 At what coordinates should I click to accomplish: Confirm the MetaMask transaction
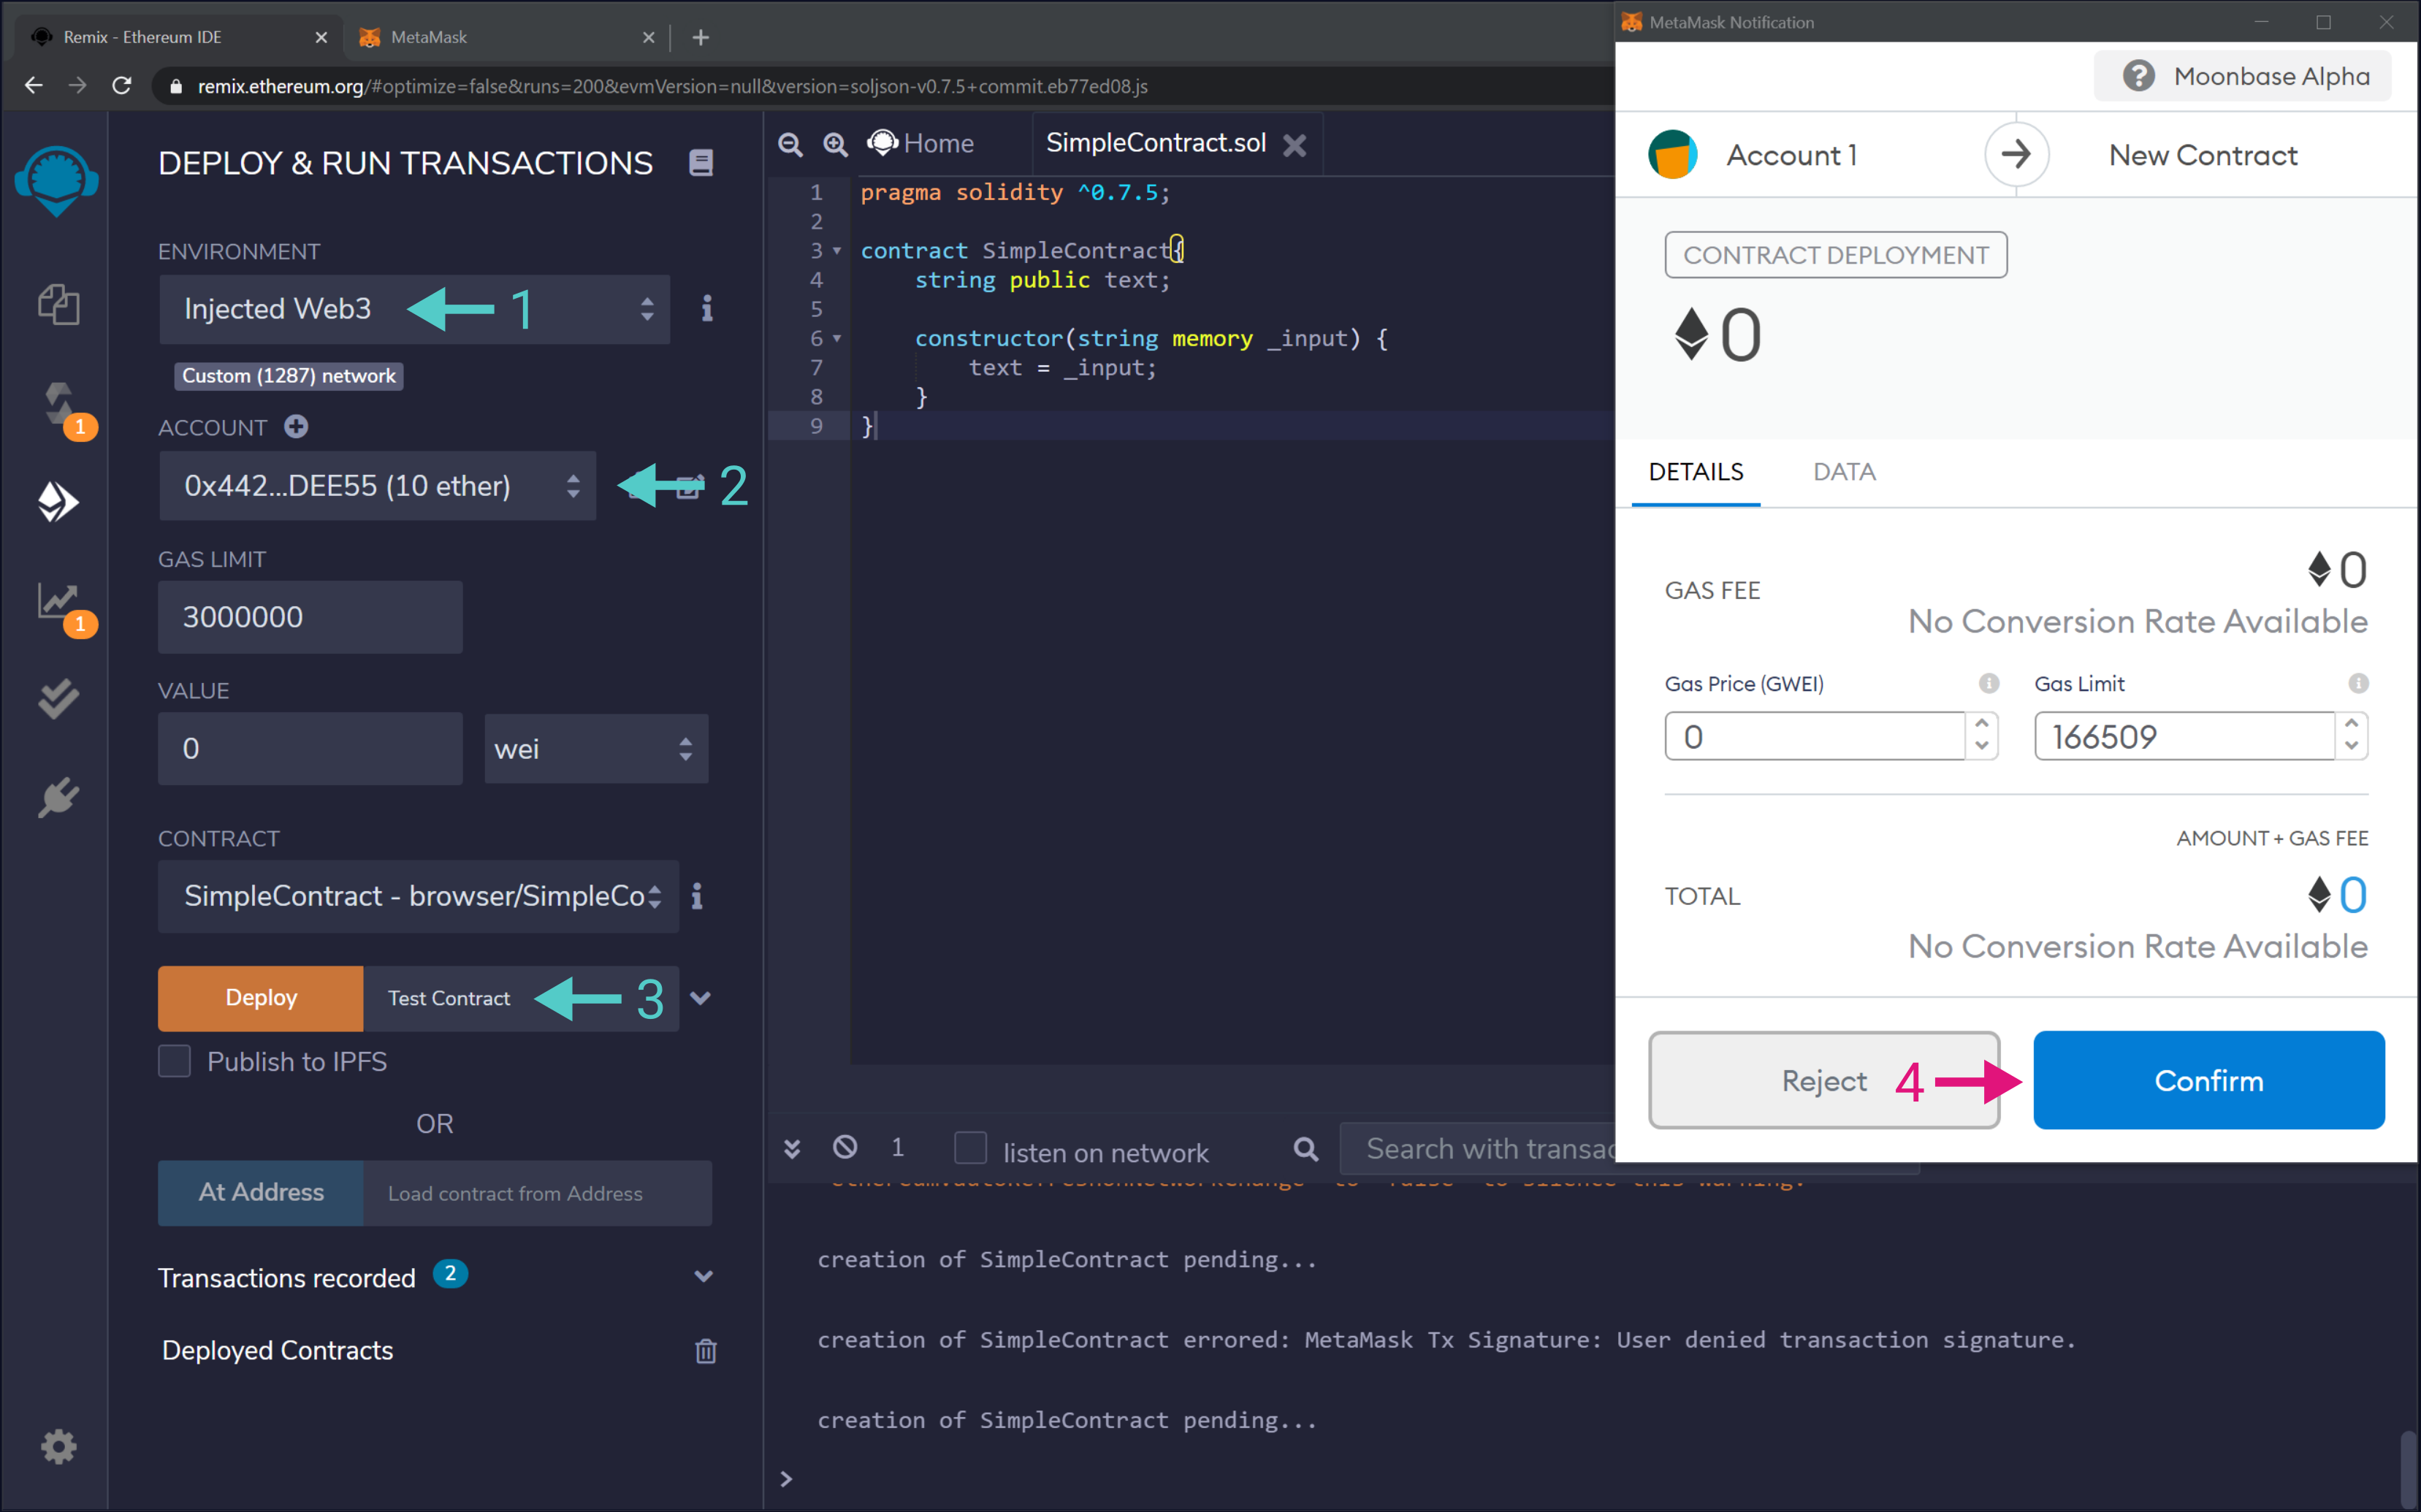[2208, 1080]
